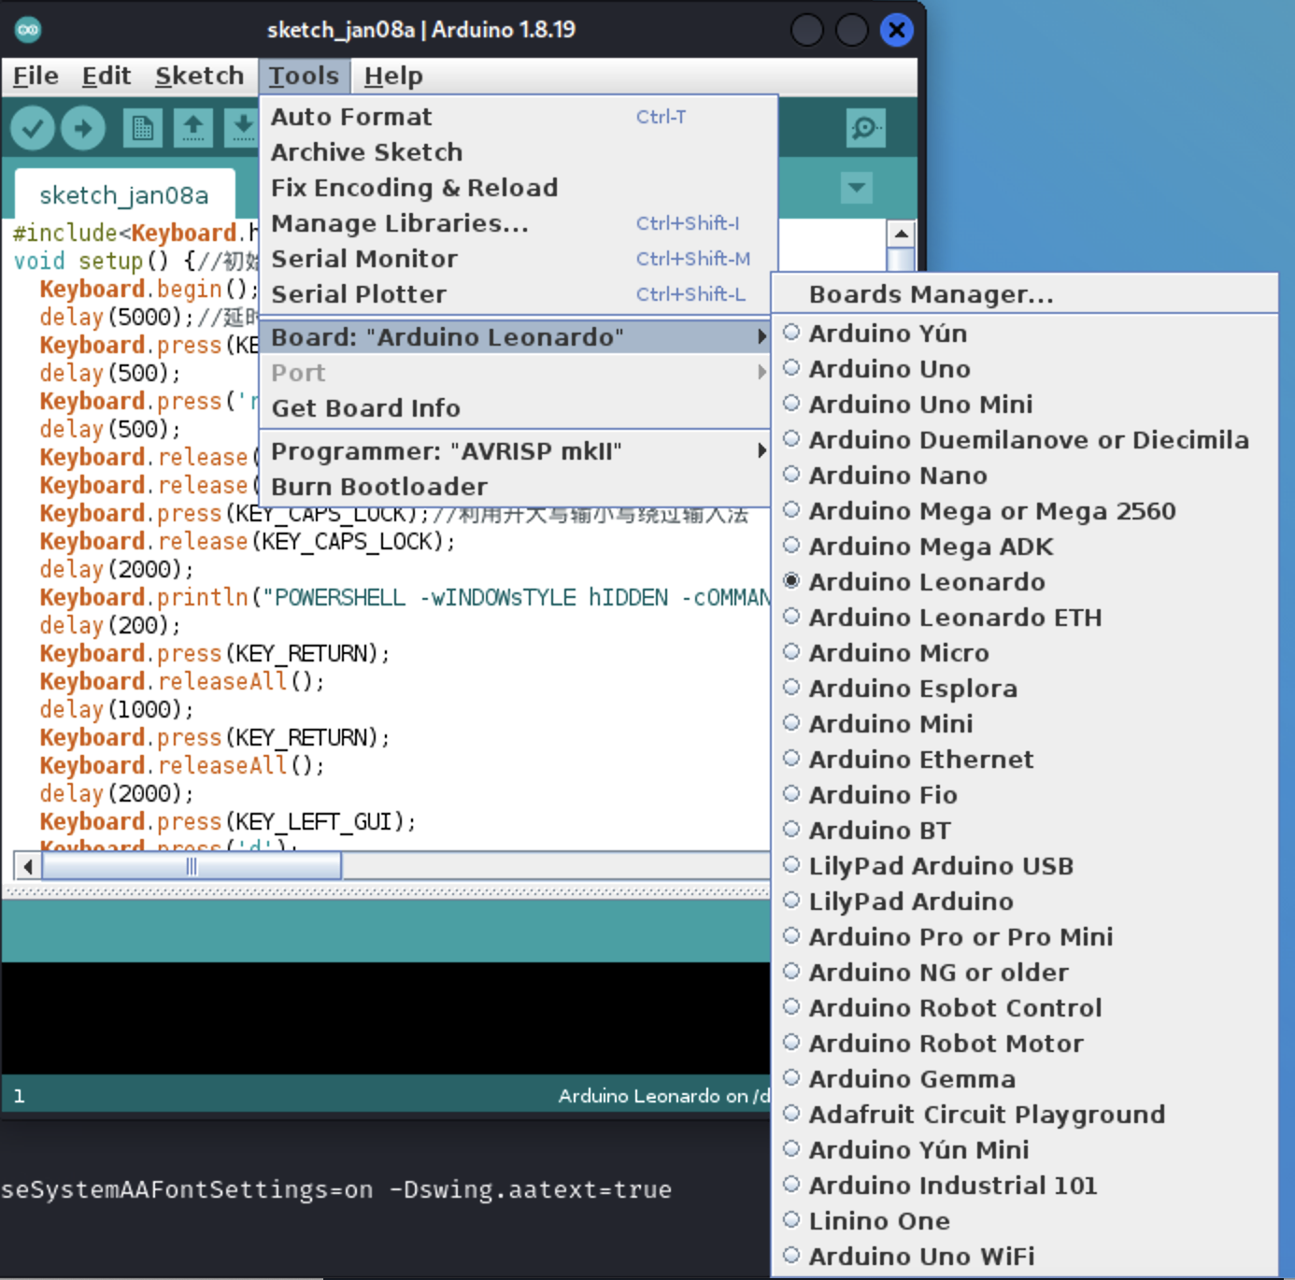Choose Fix Encoding & Reload
Image resolution: width=1295 pixels, height=1280 pixels.
pos(516,188)
